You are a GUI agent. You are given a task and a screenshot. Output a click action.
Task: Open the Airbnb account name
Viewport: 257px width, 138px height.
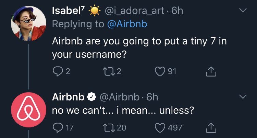pos(68,97)
